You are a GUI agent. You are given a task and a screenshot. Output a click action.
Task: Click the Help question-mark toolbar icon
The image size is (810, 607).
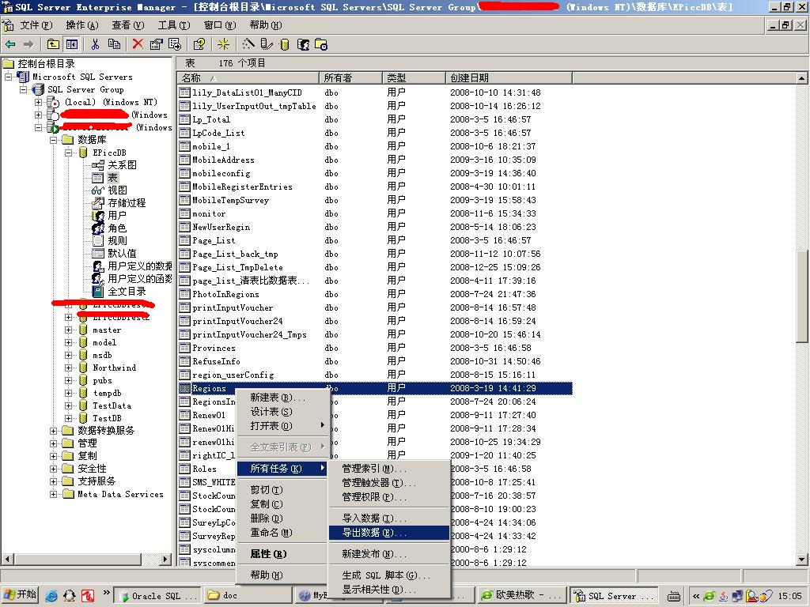199,44
